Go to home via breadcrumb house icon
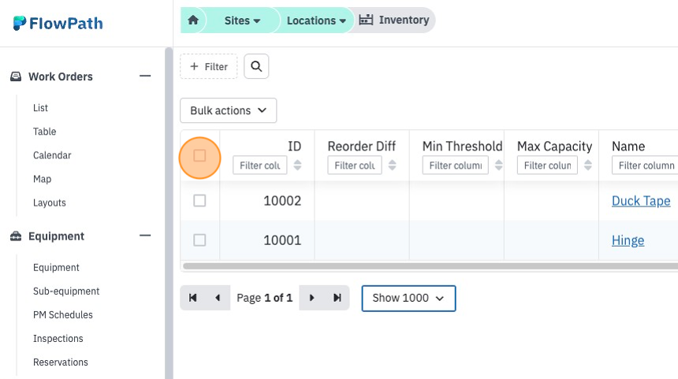This screenshot has width=678, height=379. click(193, 20)
